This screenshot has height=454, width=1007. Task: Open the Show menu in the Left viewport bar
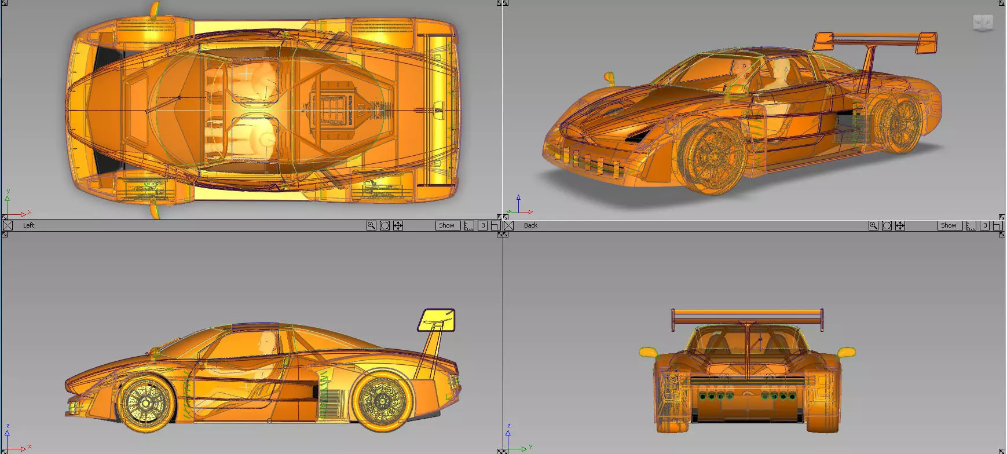coord(448,226)
